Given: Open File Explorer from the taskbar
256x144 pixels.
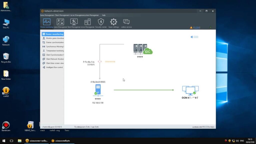Looking at the screenshot, I should pos(19,141).
